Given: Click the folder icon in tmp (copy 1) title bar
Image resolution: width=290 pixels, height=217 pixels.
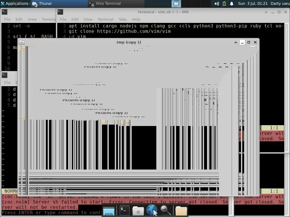Looking at the screenshot, I should pos(22,42).
